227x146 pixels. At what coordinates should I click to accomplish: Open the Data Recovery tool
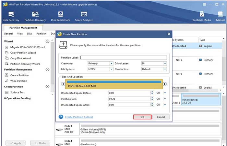coord(11,16)
